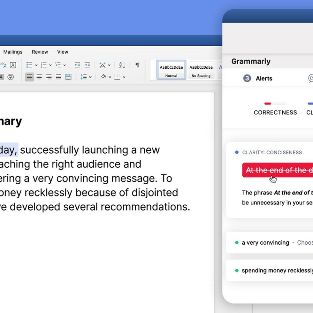
Task: Click the Increase Indent icon
Action: (87, 65)
